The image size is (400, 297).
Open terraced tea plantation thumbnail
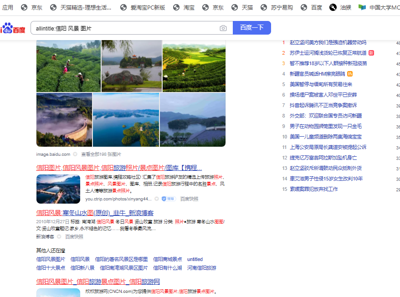[x=194, y=66]
